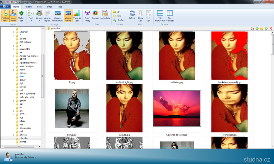Click the Refresh icon
Image resolution: width=274 pixels, height=164 pixels.
(x=132, y=15)
